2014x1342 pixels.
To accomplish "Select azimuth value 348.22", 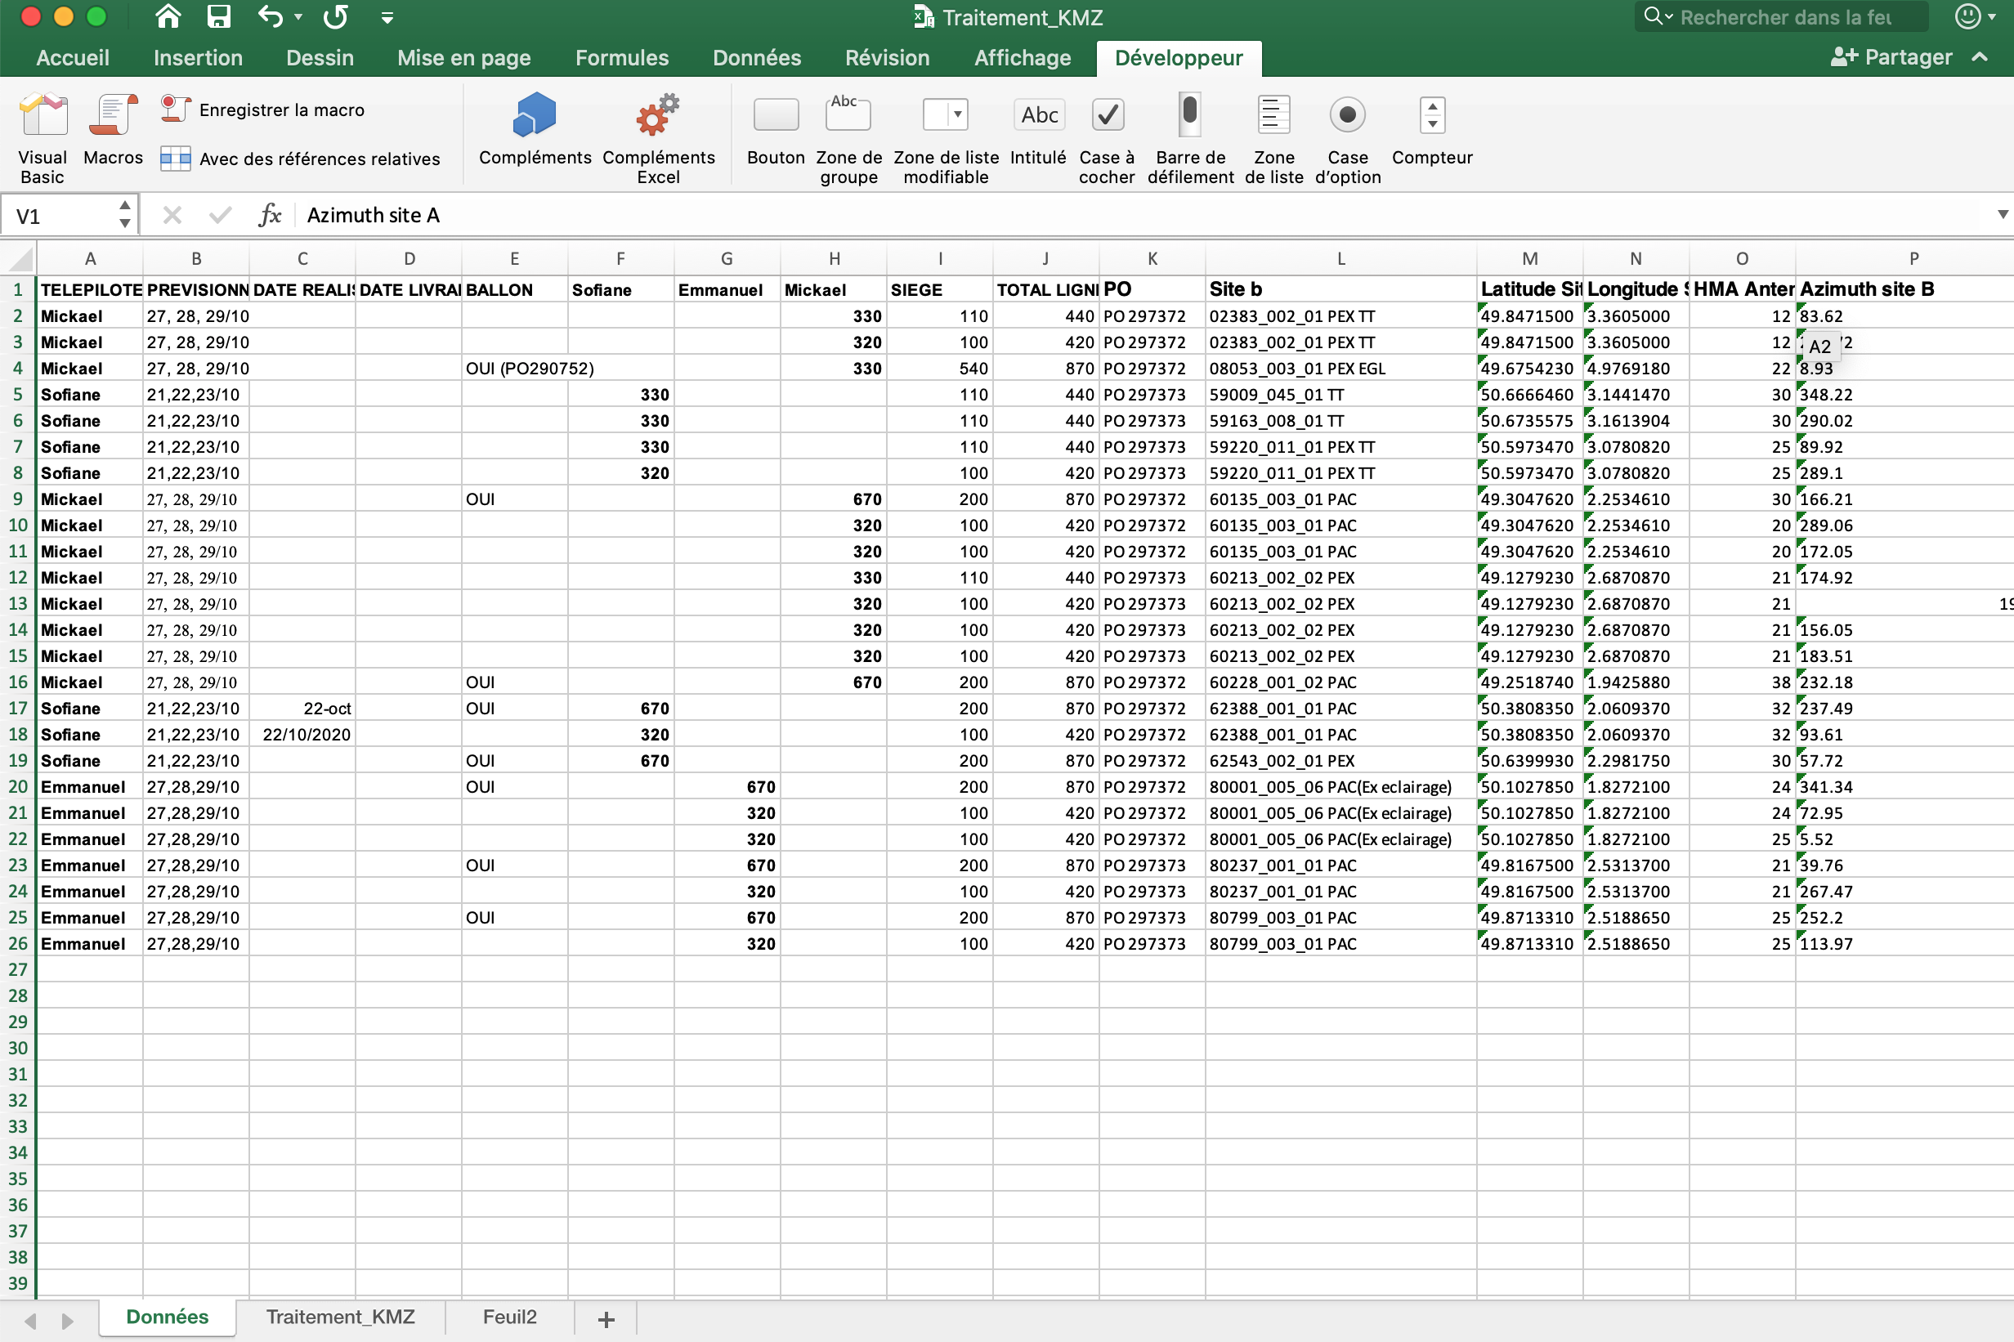I will (x=1904, y=395).
